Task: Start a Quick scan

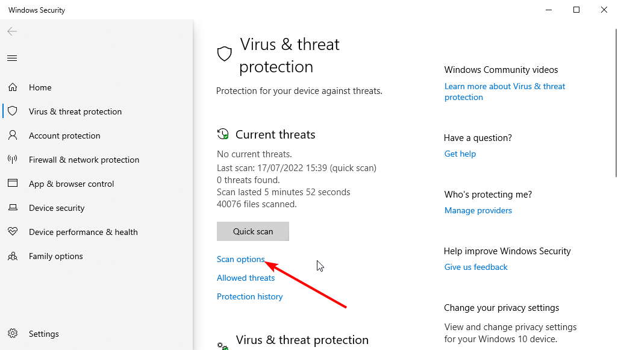Action: click(252, 231)
